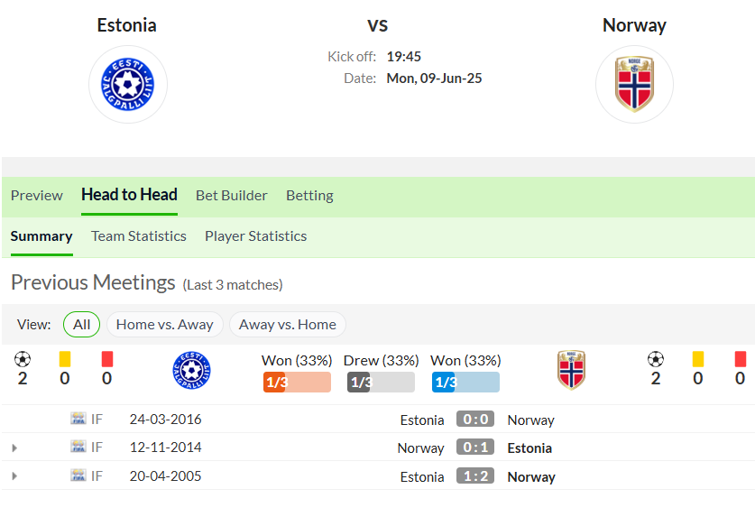Open the Player Statistics tab

coord(255,236)
